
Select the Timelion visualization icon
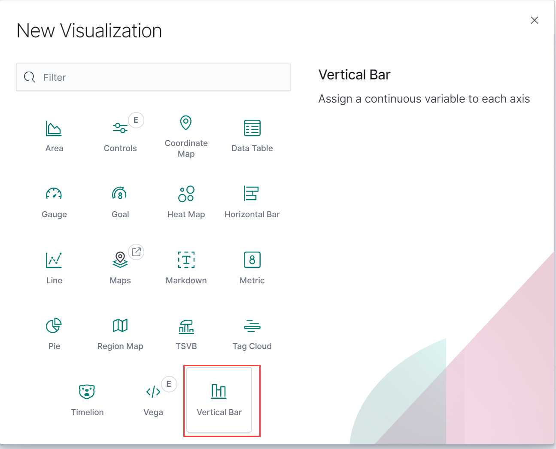[87, 391]
